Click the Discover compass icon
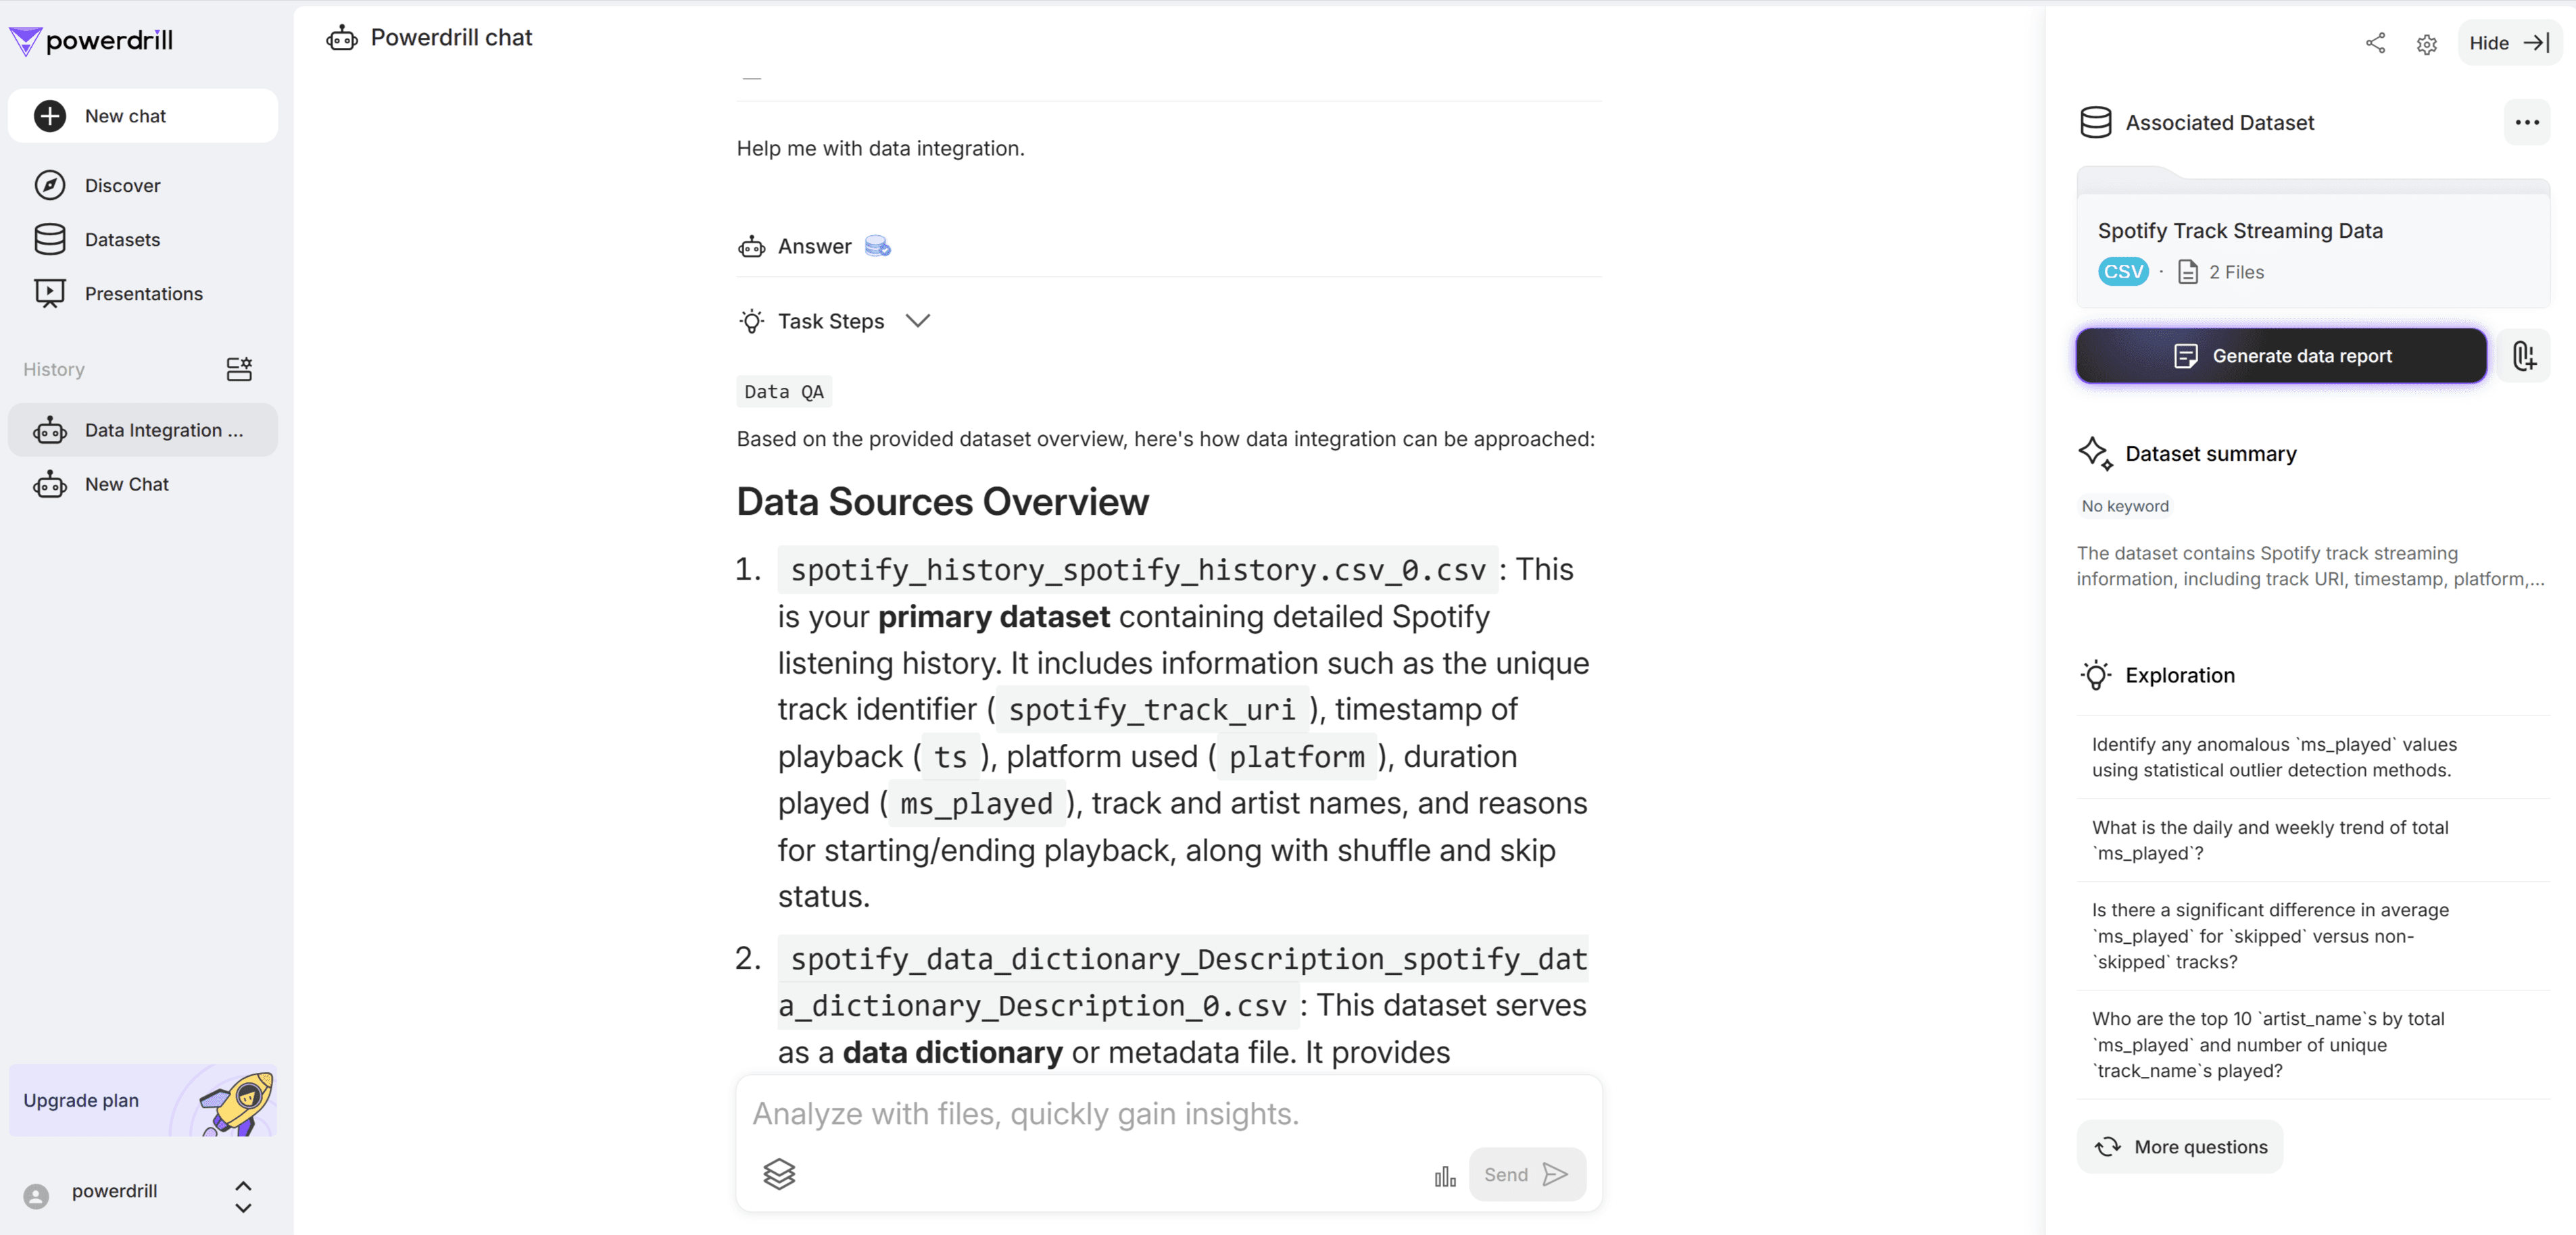The image size is (2576, 1235). 50,185
